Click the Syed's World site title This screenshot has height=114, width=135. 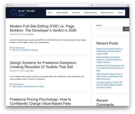(26, 11)
